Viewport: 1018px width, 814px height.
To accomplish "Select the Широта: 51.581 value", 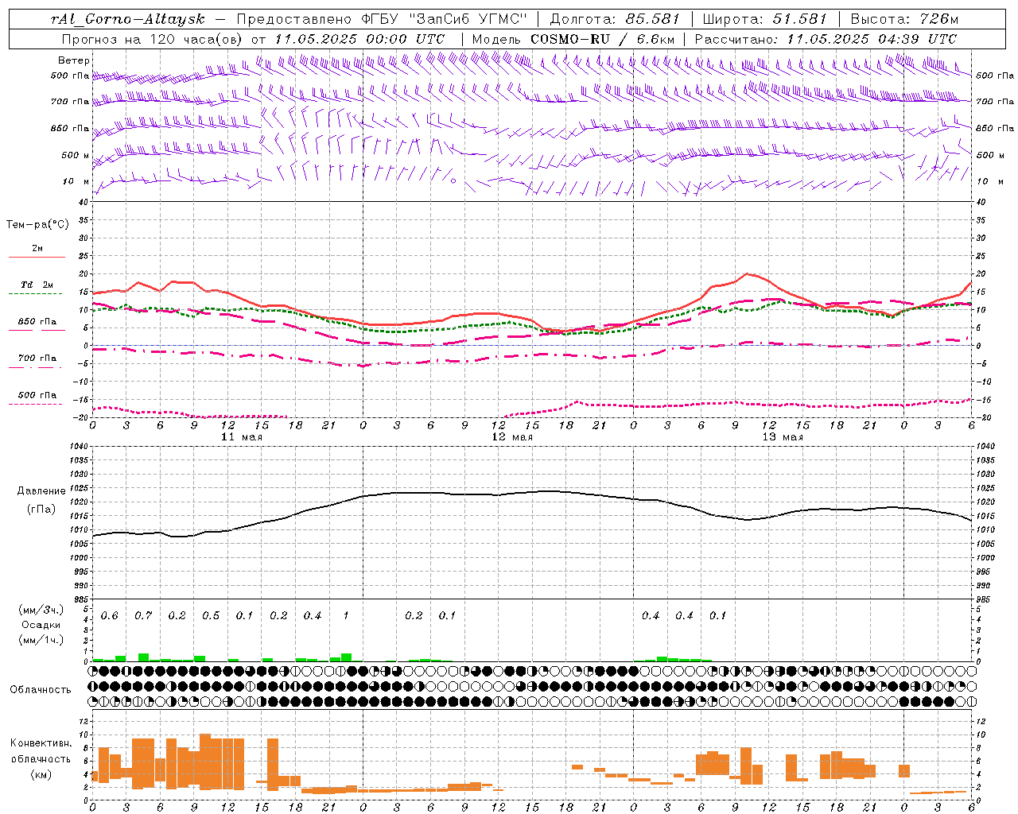I will point(764,19).
